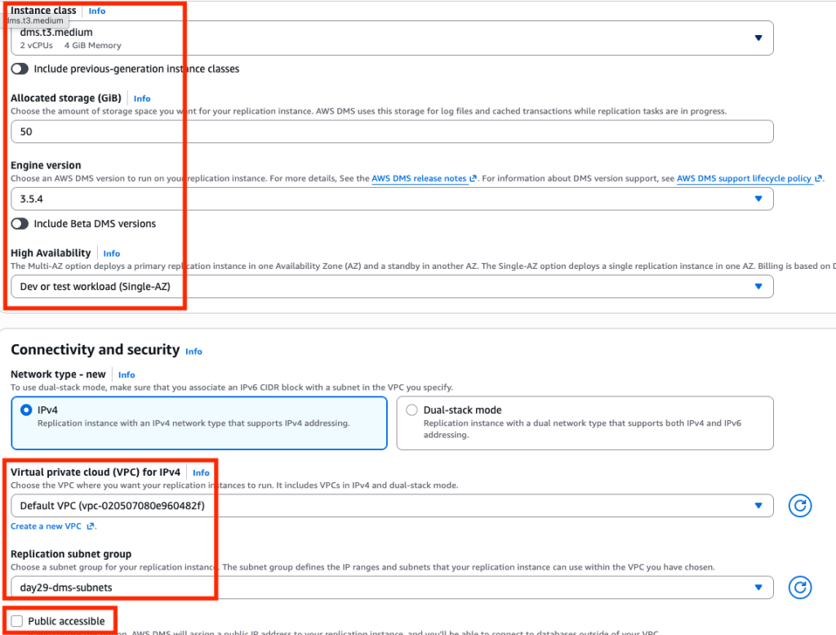Screen dimensions: 836x635
Task: Click the Allocated storage input field showing 50
Action: [392, 132]
